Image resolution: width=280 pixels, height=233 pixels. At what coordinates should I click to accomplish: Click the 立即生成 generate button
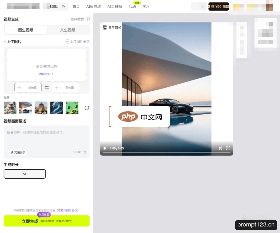[x=47, y=221]
